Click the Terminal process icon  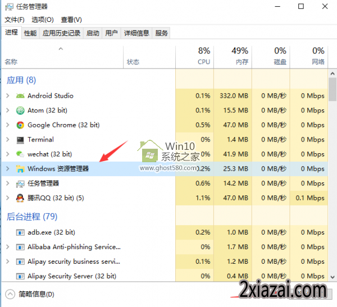[x=20, y=140]
